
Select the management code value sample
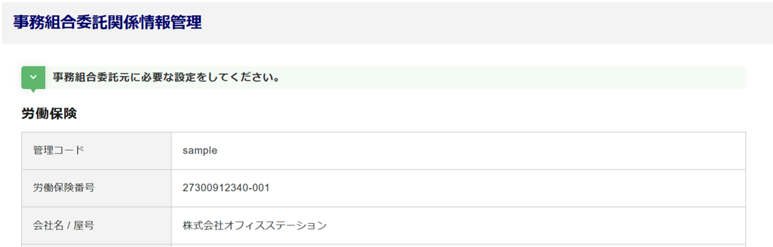200,150
